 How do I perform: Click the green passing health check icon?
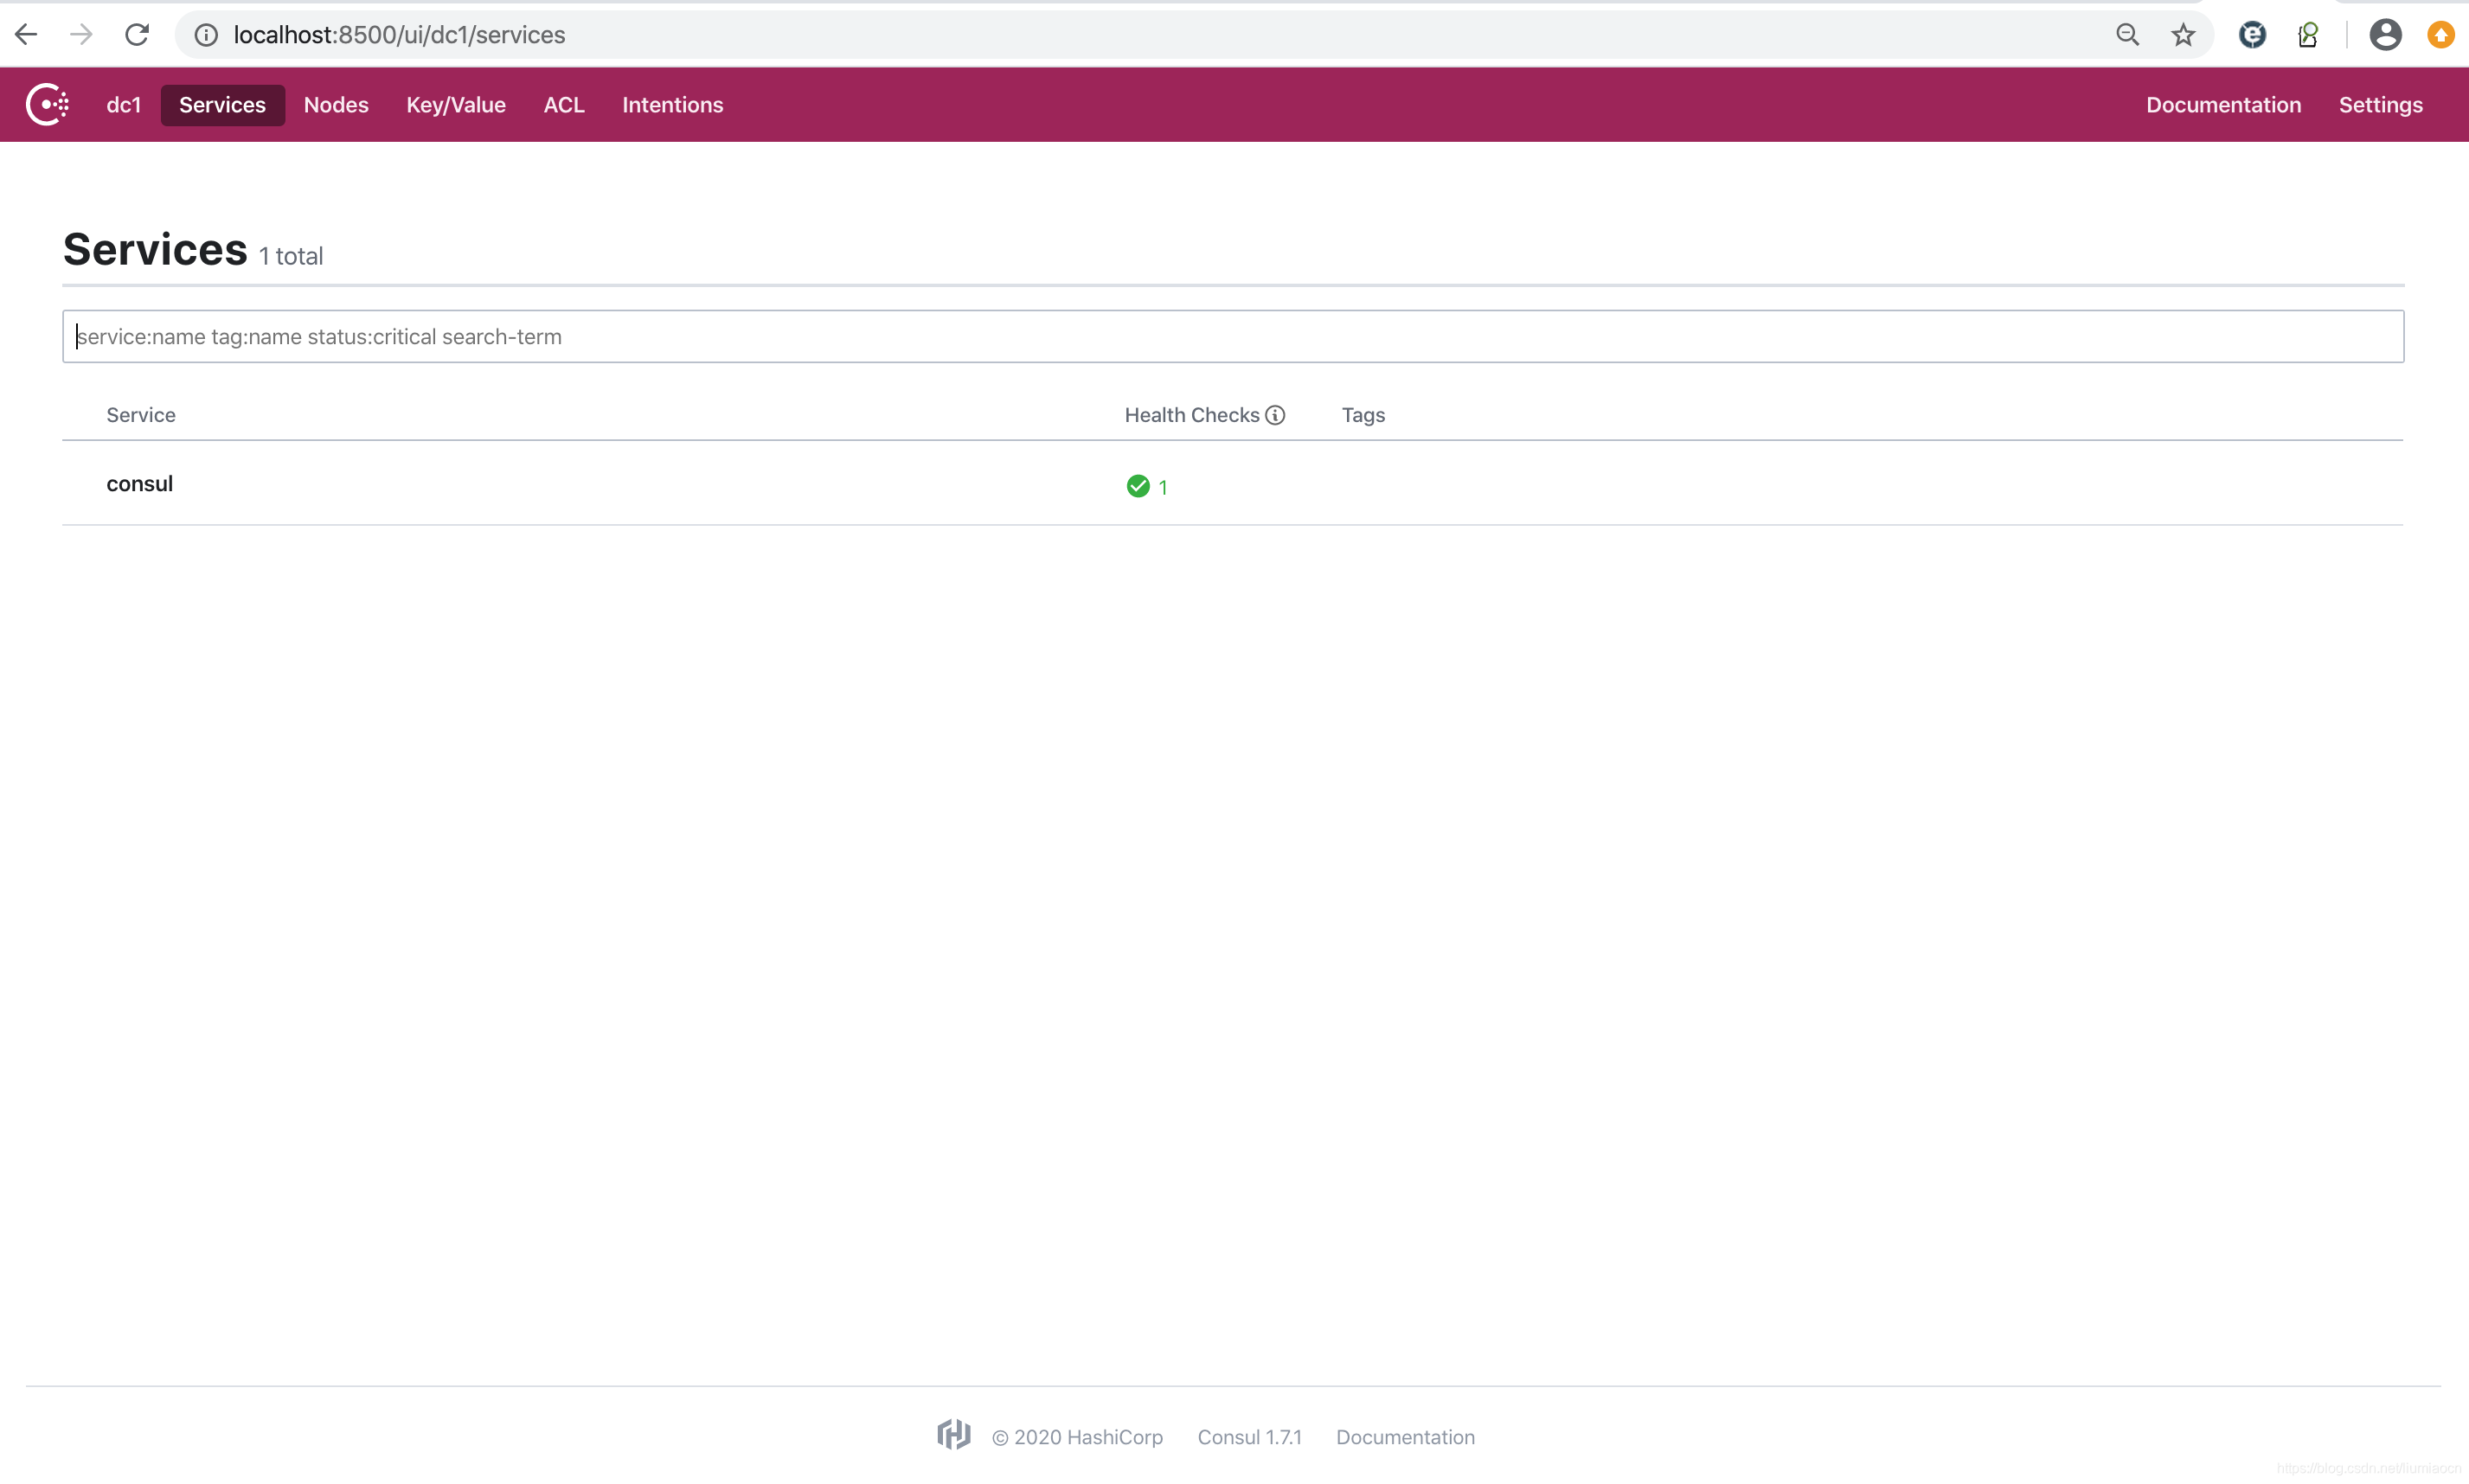click(x=1137, y=486)
